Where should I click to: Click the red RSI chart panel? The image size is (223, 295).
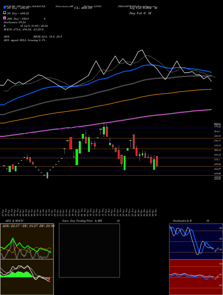196,277
